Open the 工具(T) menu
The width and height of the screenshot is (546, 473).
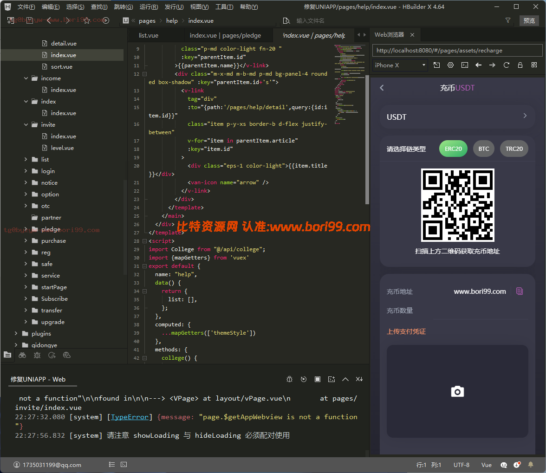tap(224, 6)
